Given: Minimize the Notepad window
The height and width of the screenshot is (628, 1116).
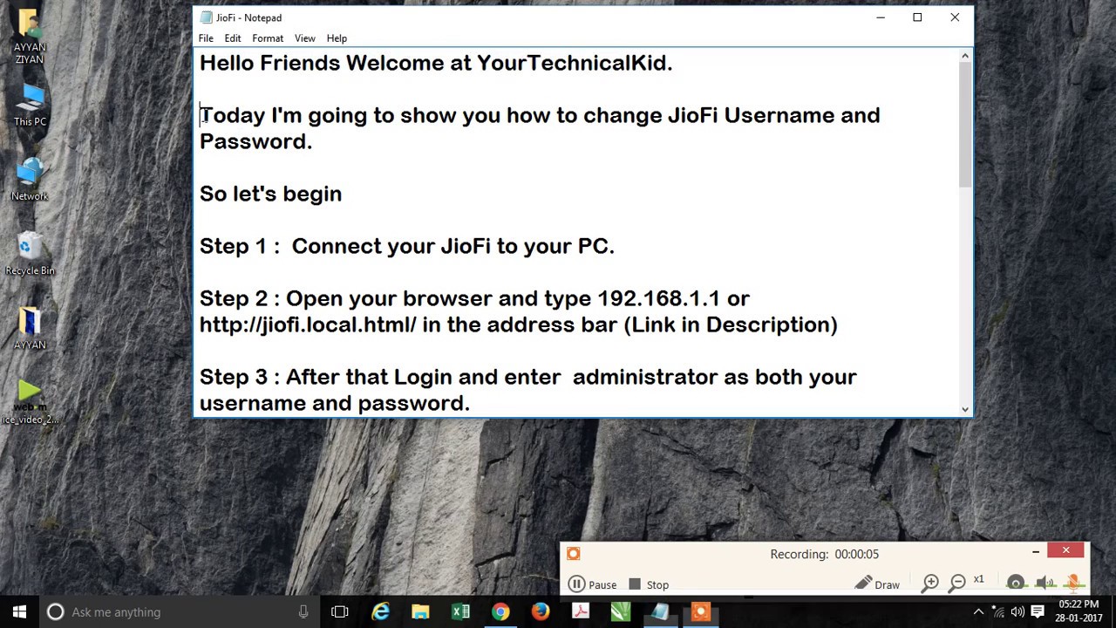Looking at the screenshot, I should pyautogui.click(x=881, y=17).
